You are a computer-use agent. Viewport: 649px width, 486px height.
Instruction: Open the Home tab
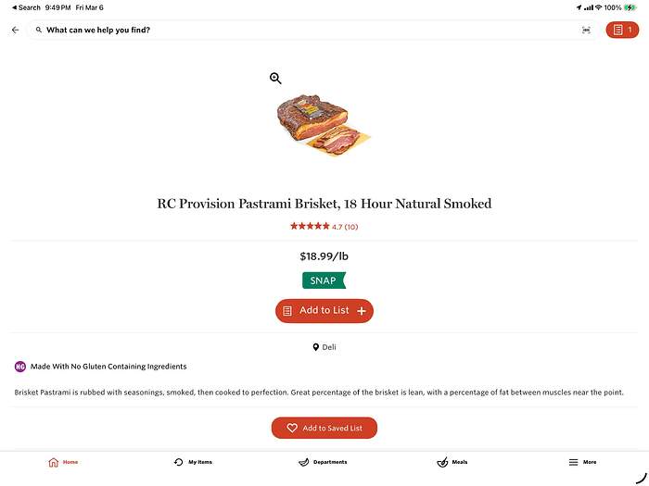[x=63, y=461]
